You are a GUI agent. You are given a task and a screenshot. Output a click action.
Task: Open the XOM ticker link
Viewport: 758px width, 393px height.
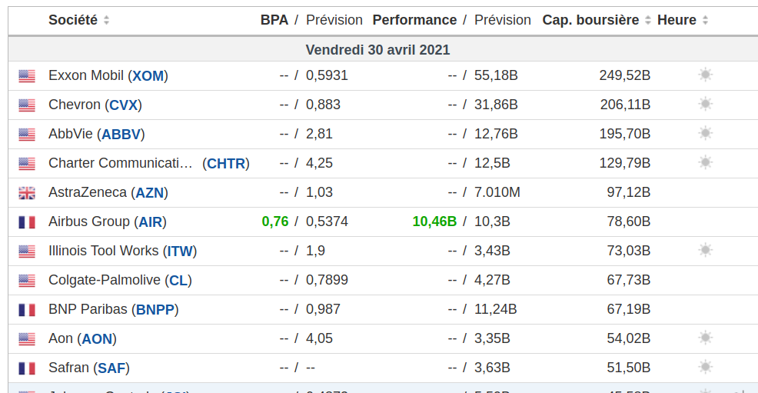148,75
